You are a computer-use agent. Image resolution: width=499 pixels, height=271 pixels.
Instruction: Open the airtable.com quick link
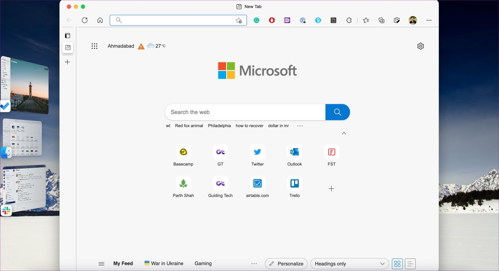click(258, 187)
